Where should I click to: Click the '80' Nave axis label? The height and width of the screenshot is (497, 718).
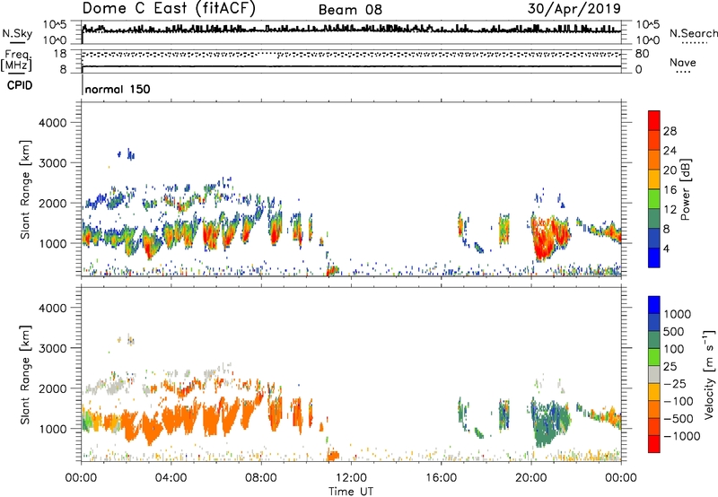(642, 54)
